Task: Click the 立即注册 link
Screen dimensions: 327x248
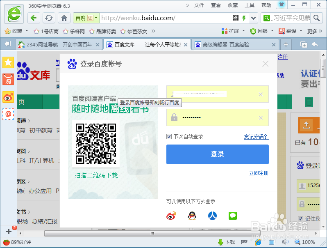Action: (x=259, y=173)
